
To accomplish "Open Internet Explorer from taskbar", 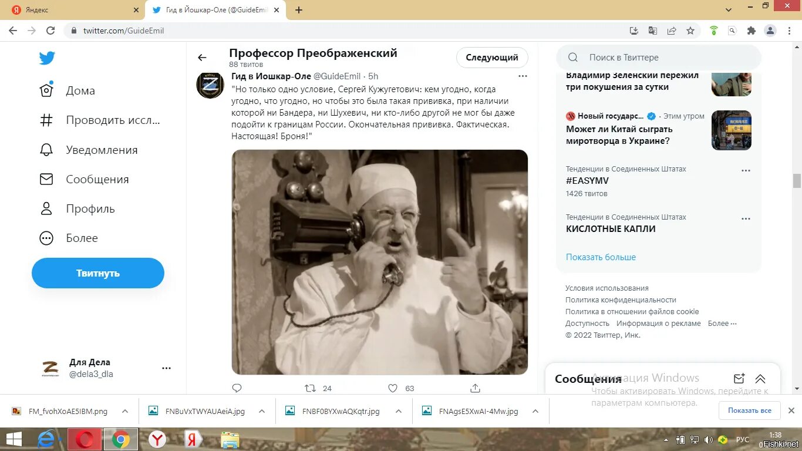I will (x=47, y=439).
